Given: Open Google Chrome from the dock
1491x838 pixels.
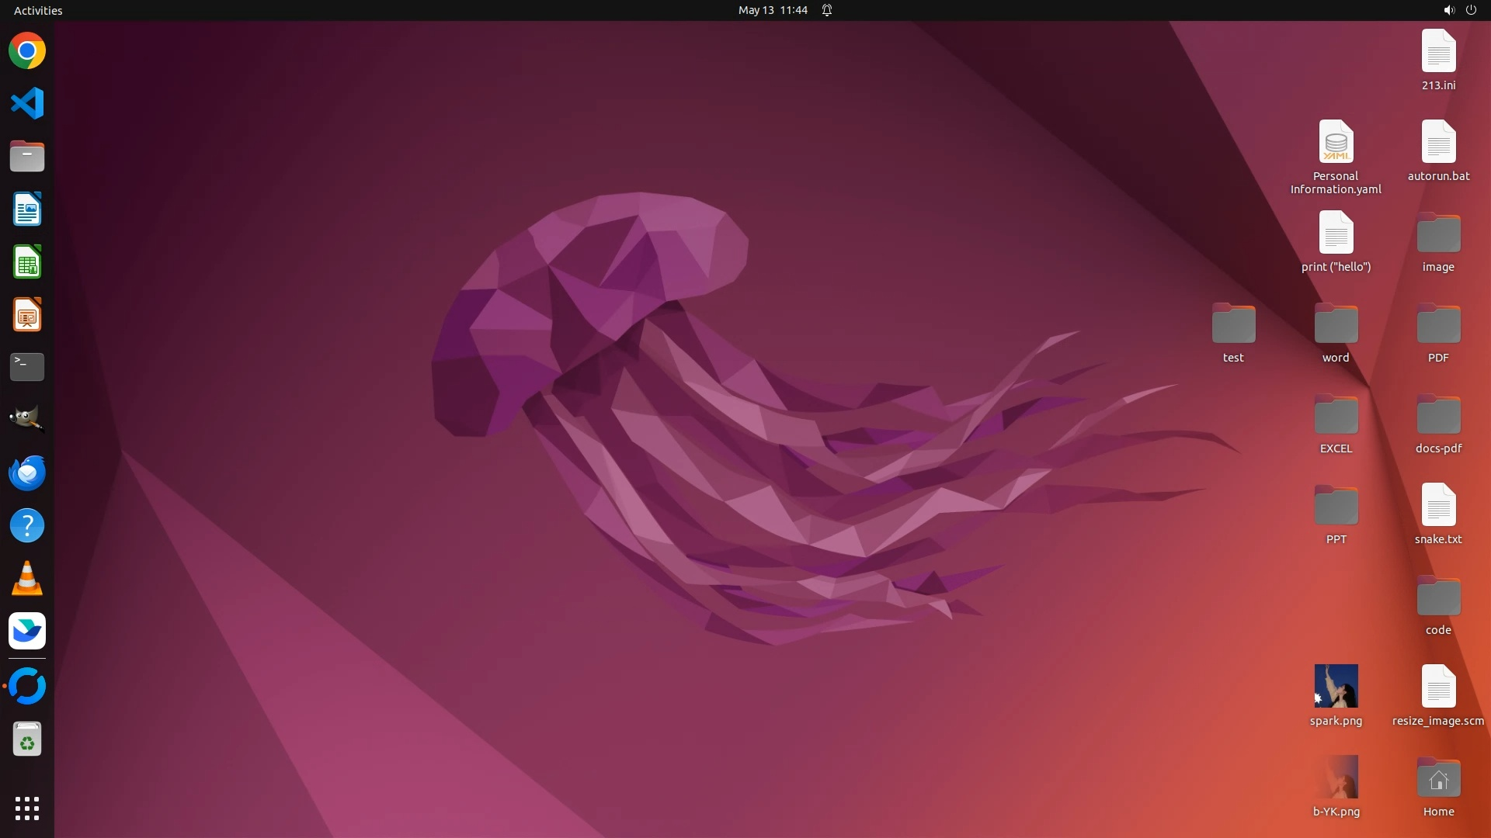Looking at the screenshot, I should [27, 51].
